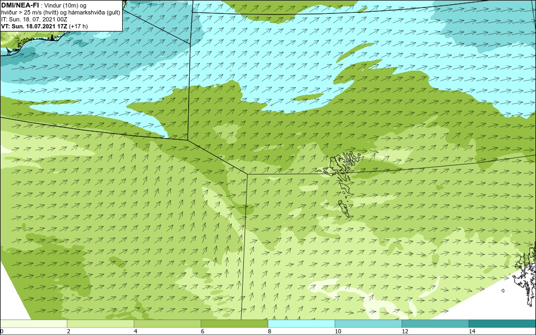The width and height of the screenshot is (536, 335).
Task: Click the 0–2 m/s legend color swatch
Action: point(33,323)
